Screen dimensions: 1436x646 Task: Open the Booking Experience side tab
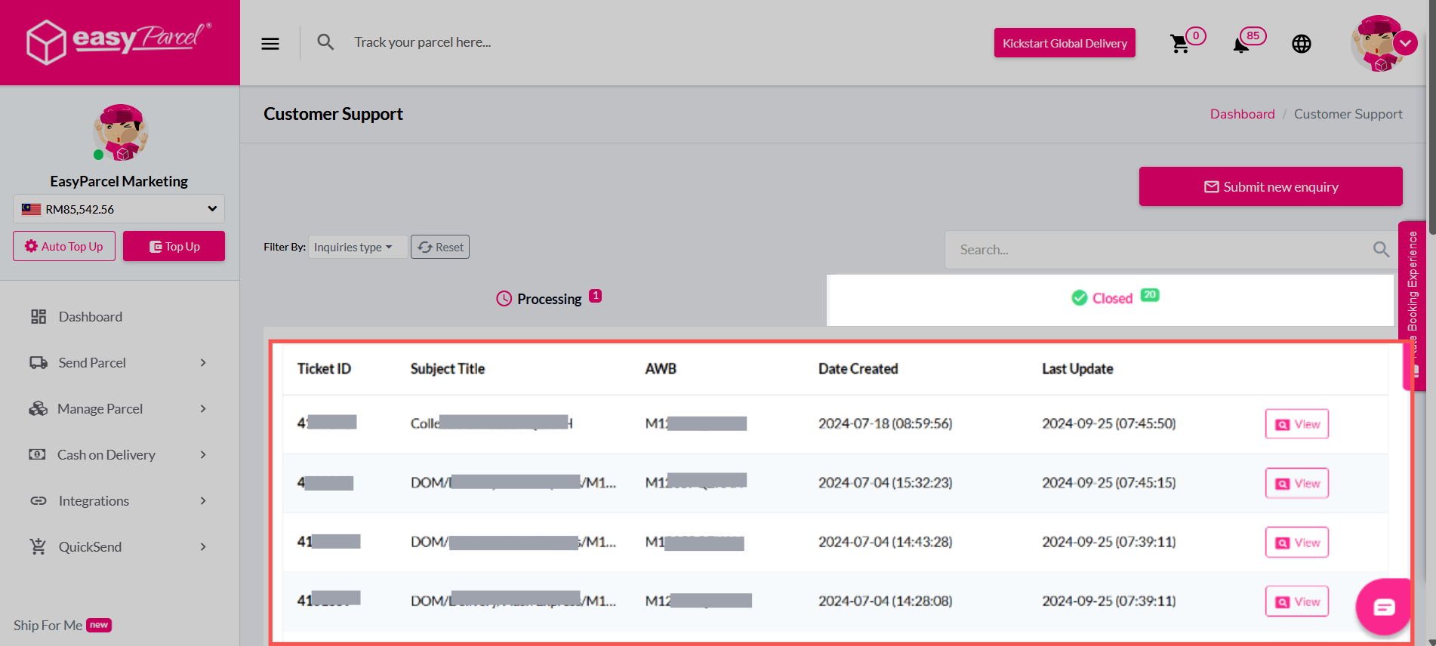pos(1413,305)
